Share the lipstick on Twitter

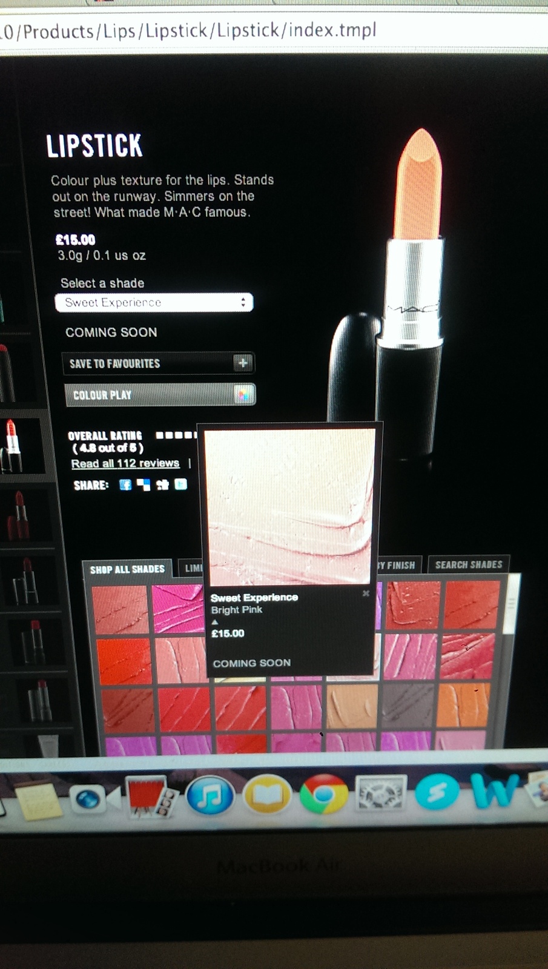[x=181, y=484]
